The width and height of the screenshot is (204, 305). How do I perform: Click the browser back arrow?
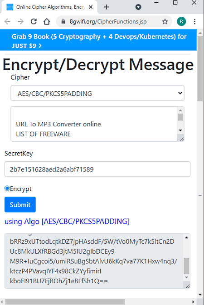coord(7,21)
